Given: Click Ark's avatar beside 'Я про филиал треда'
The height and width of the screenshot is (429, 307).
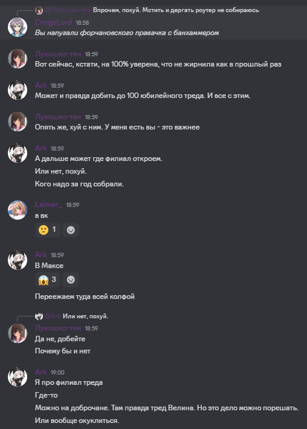Looking at the screenshot, I should (18, 377).
